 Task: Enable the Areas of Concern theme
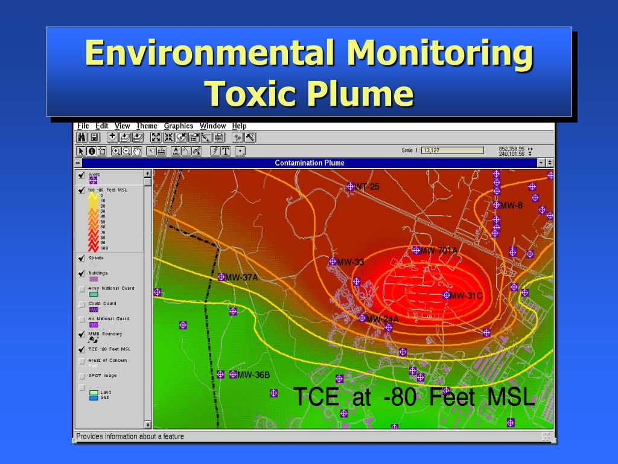[x=81, y=361]
